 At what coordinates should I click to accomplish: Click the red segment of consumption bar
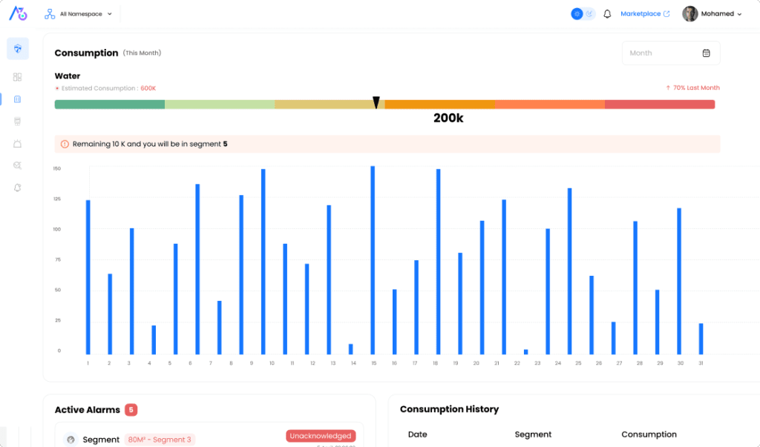point(659,105)
